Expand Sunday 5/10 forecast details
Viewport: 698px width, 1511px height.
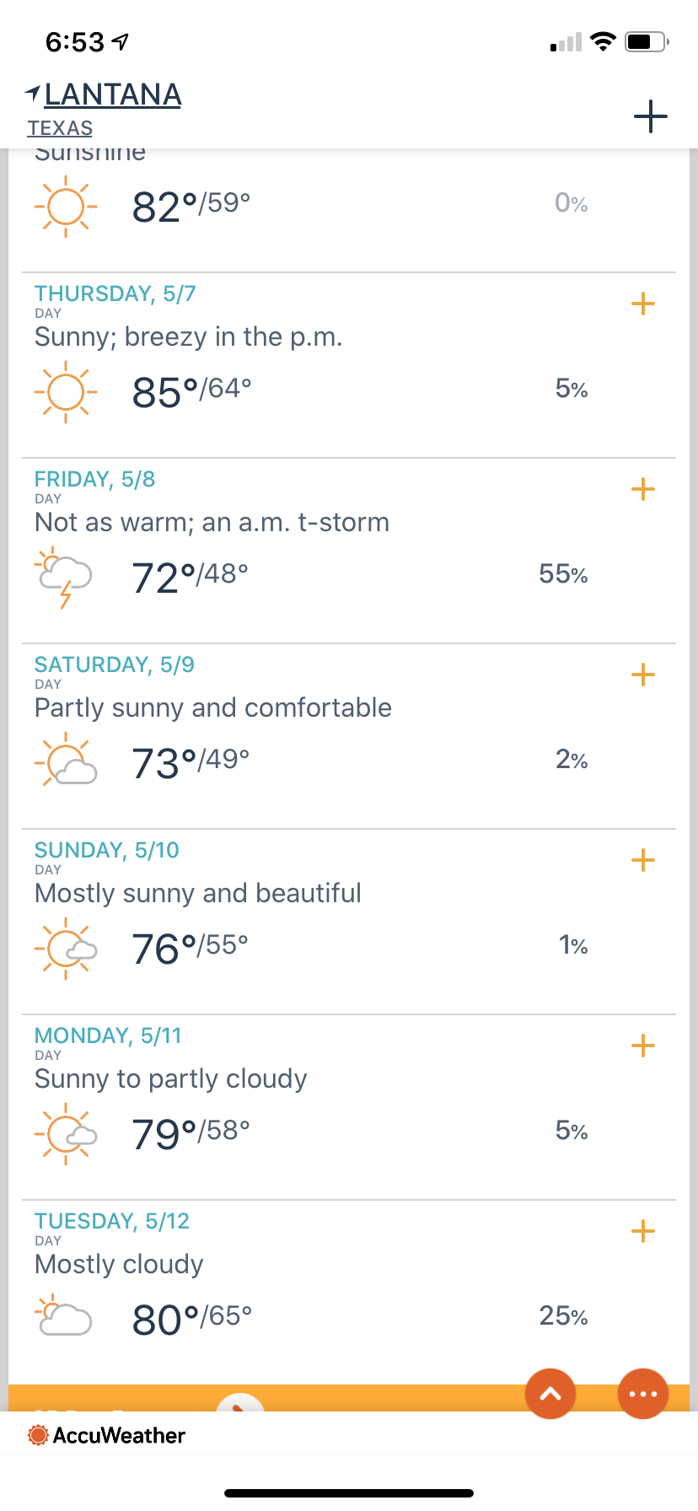(642, 860)
